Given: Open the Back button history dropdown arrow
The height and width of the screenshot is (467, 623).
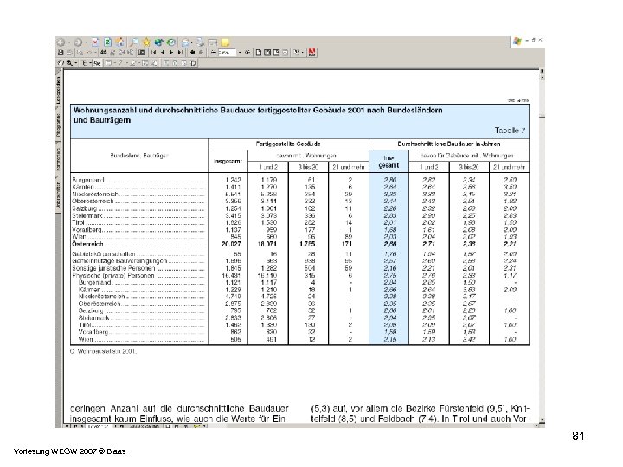Looking at the screenshot, I should coord(69,42).
